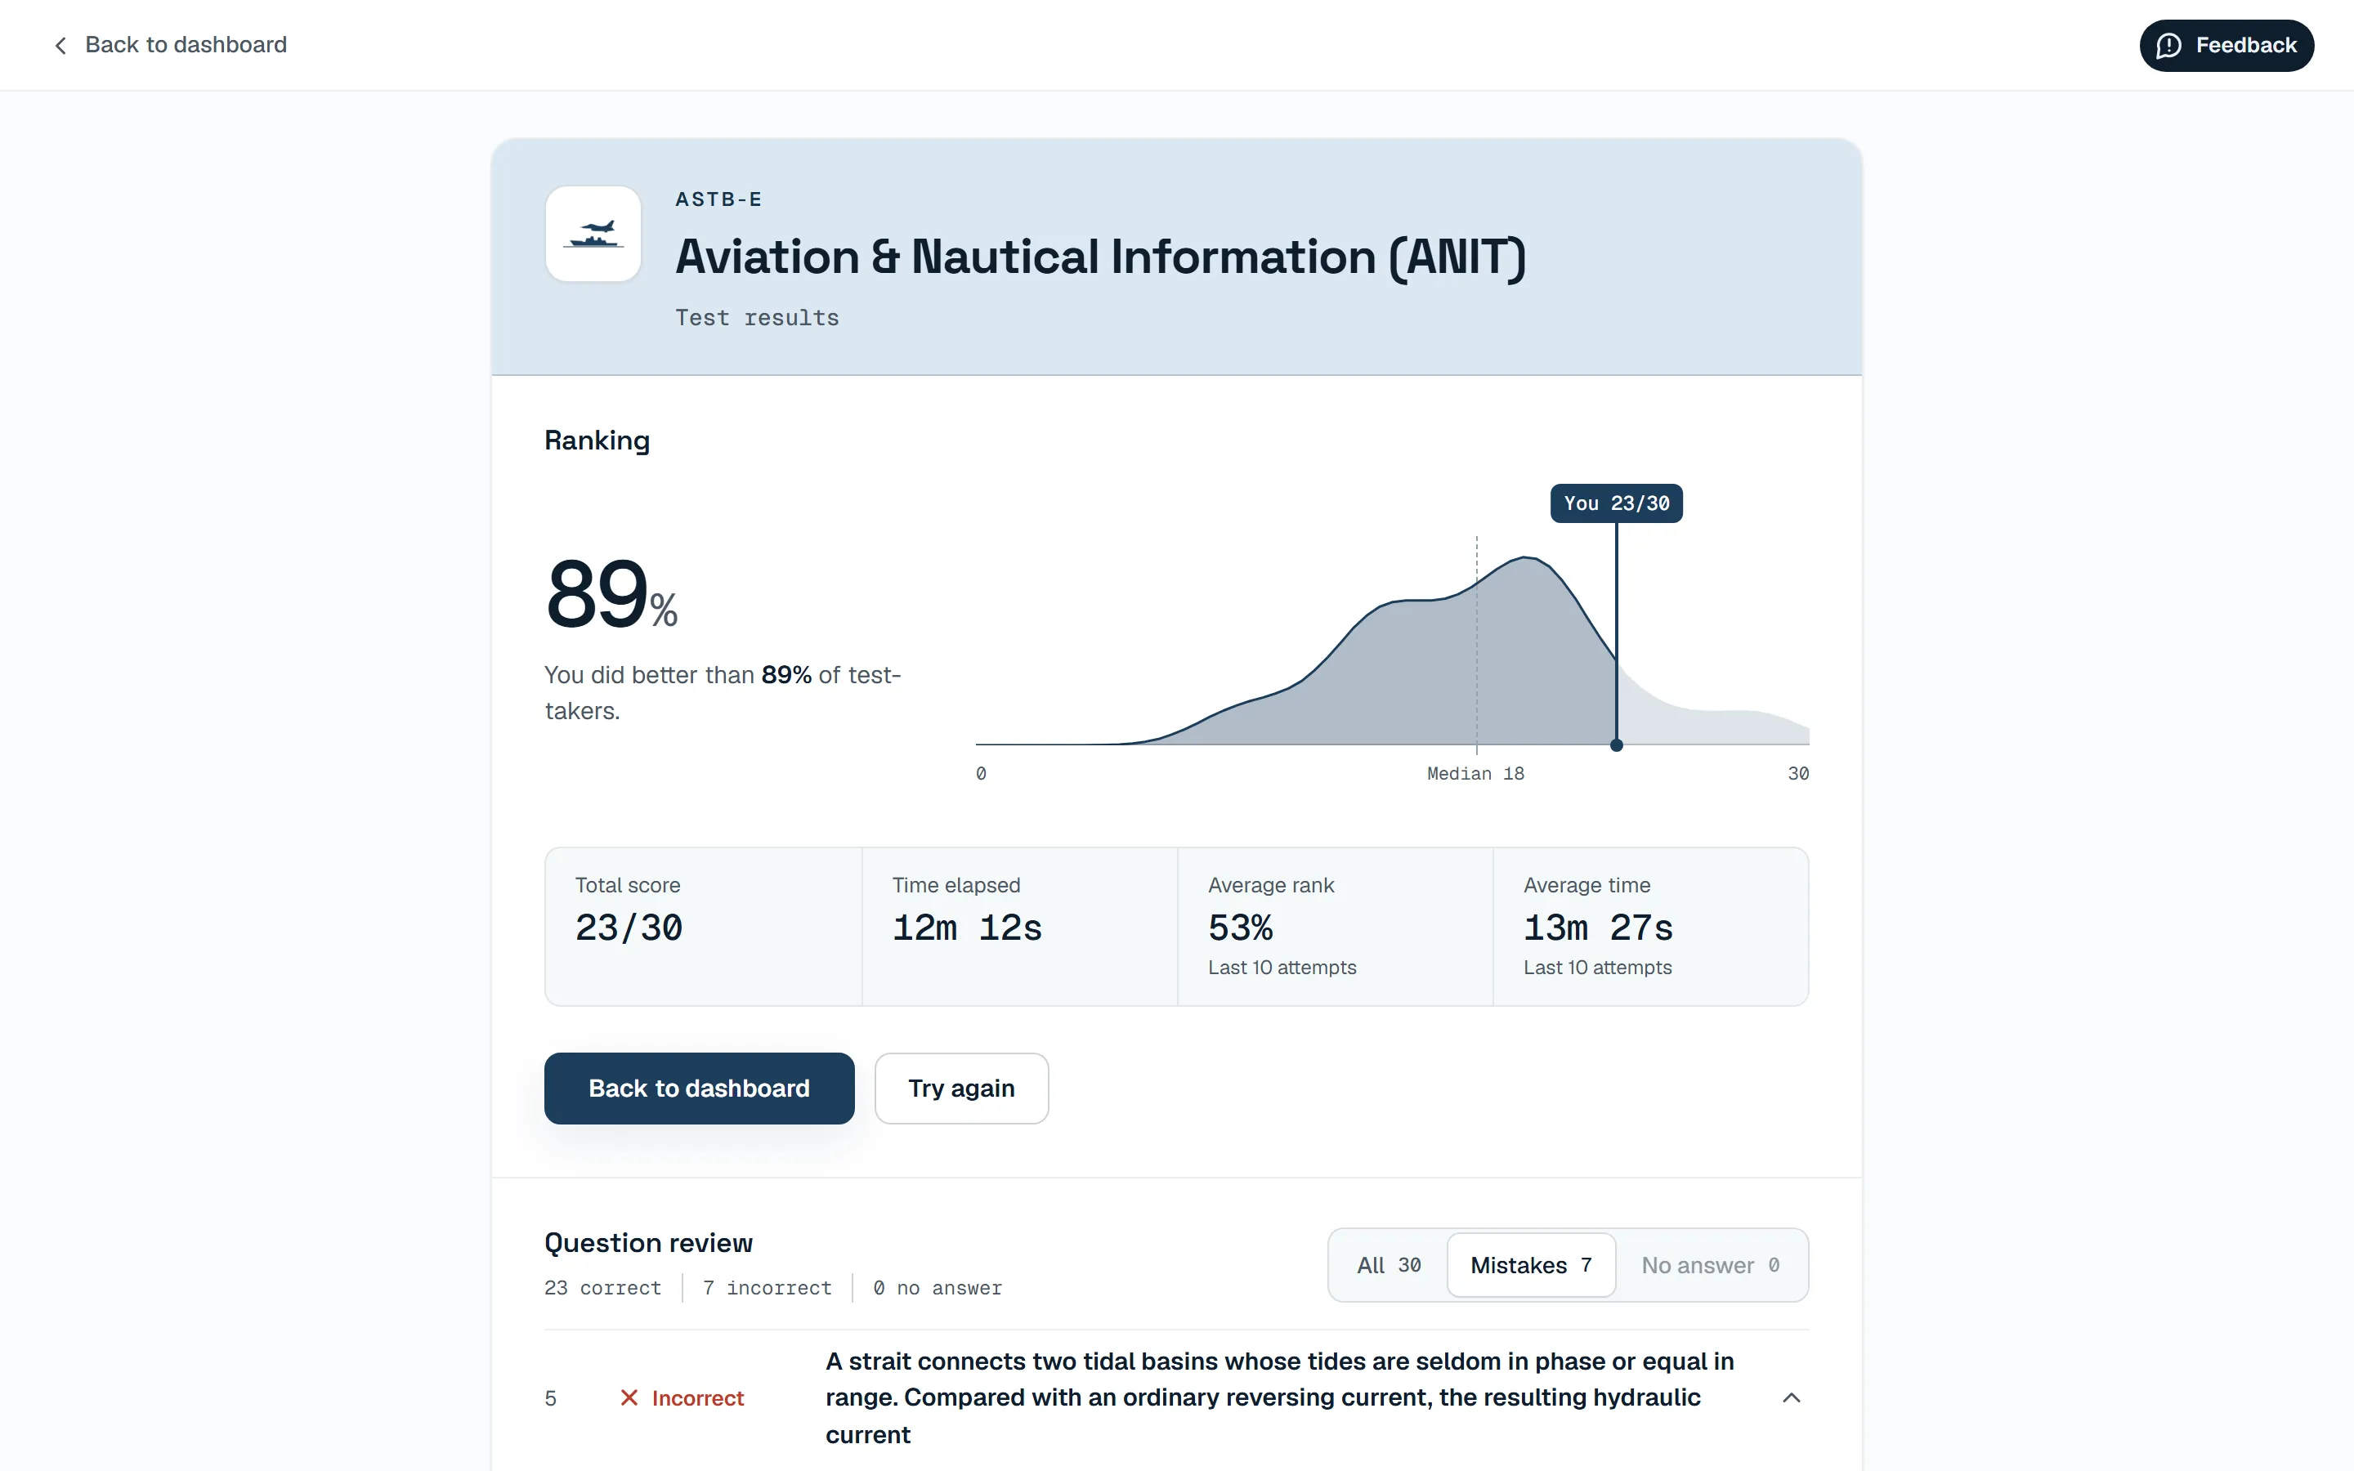Open the Feedback button
The width and height of the screenshot is (2354, 1471).
tap(2226, 46)
